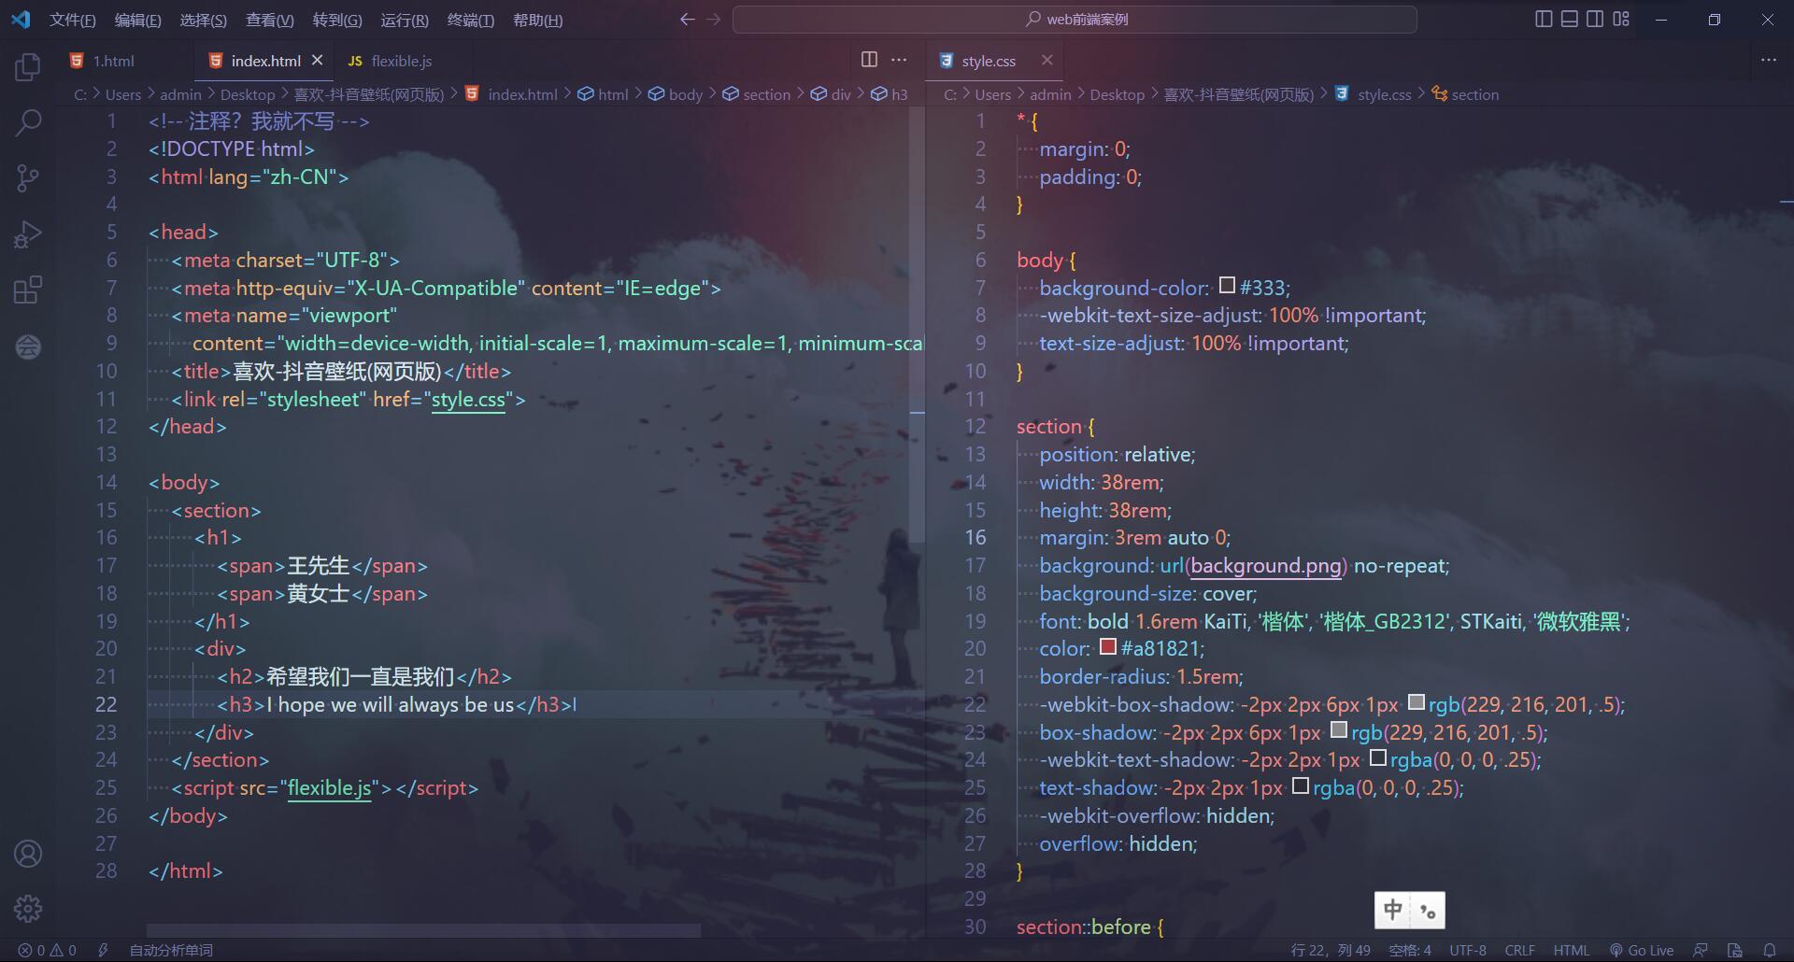Open the Run and Debug view
The image size is (1794, 962).
tap(28, 234)
